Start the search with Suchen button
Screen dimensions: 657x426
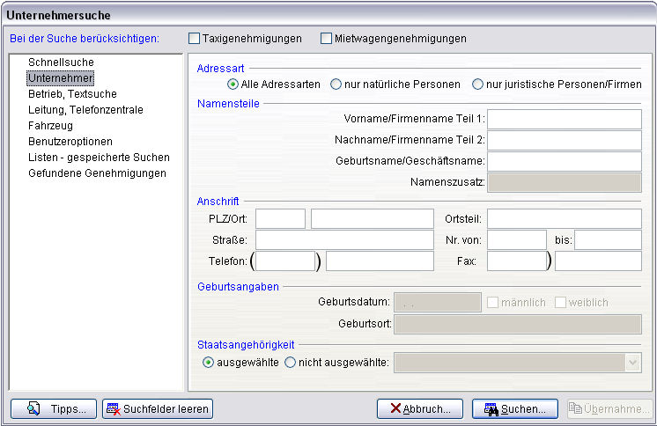click(515, 408)
